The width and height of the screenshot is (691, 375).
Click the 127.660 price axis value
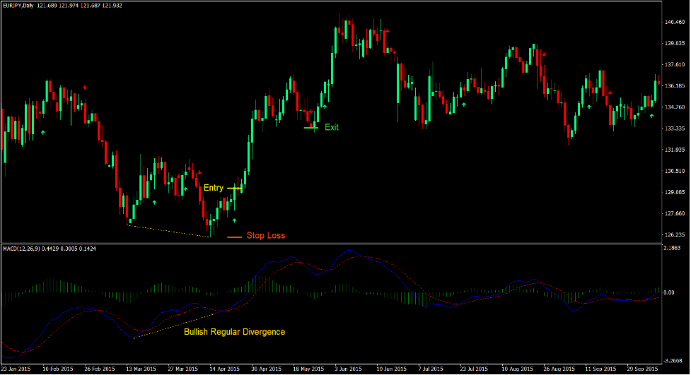pos(675,213)
